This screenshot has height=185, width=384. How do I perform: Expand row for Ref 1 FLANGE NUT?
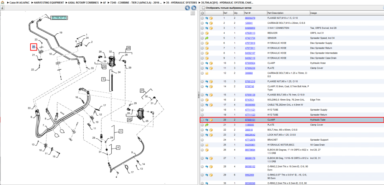[202, 18]
